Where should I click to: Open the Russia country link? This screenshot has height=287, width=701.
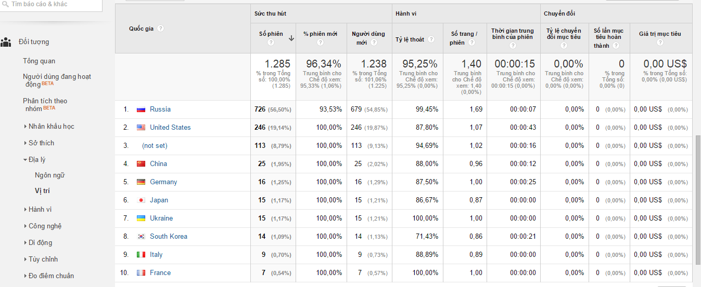tap(160, 109)
